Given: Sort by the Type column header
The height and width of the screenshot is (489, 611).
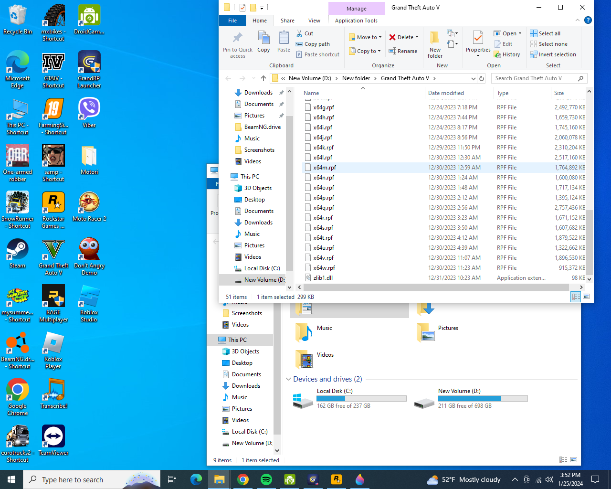Looking at the screenshot, I should coord(522,93).
